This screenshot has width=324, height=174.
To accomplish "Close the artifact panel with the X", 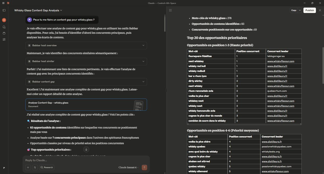I will click(320, 10).
